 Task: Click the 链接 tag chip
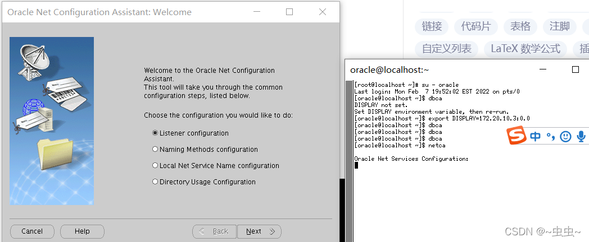pos(432,26)
